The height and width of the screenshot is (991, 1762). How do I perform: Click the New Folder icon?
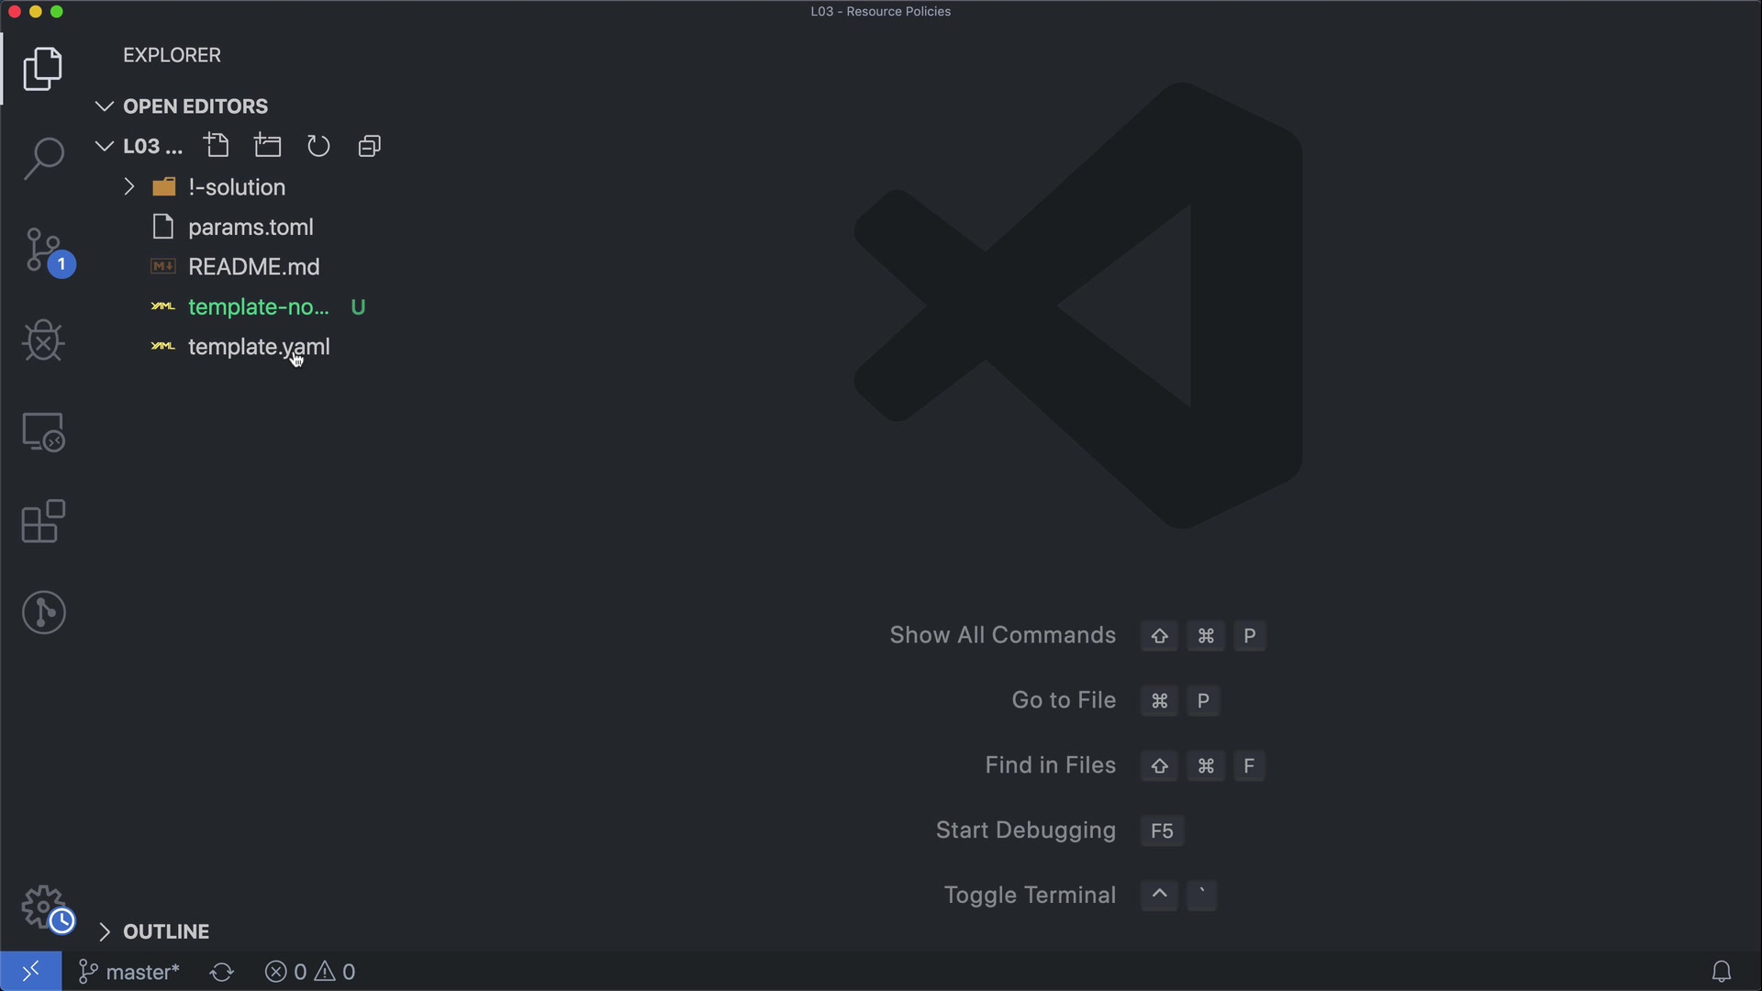point(268,146)
